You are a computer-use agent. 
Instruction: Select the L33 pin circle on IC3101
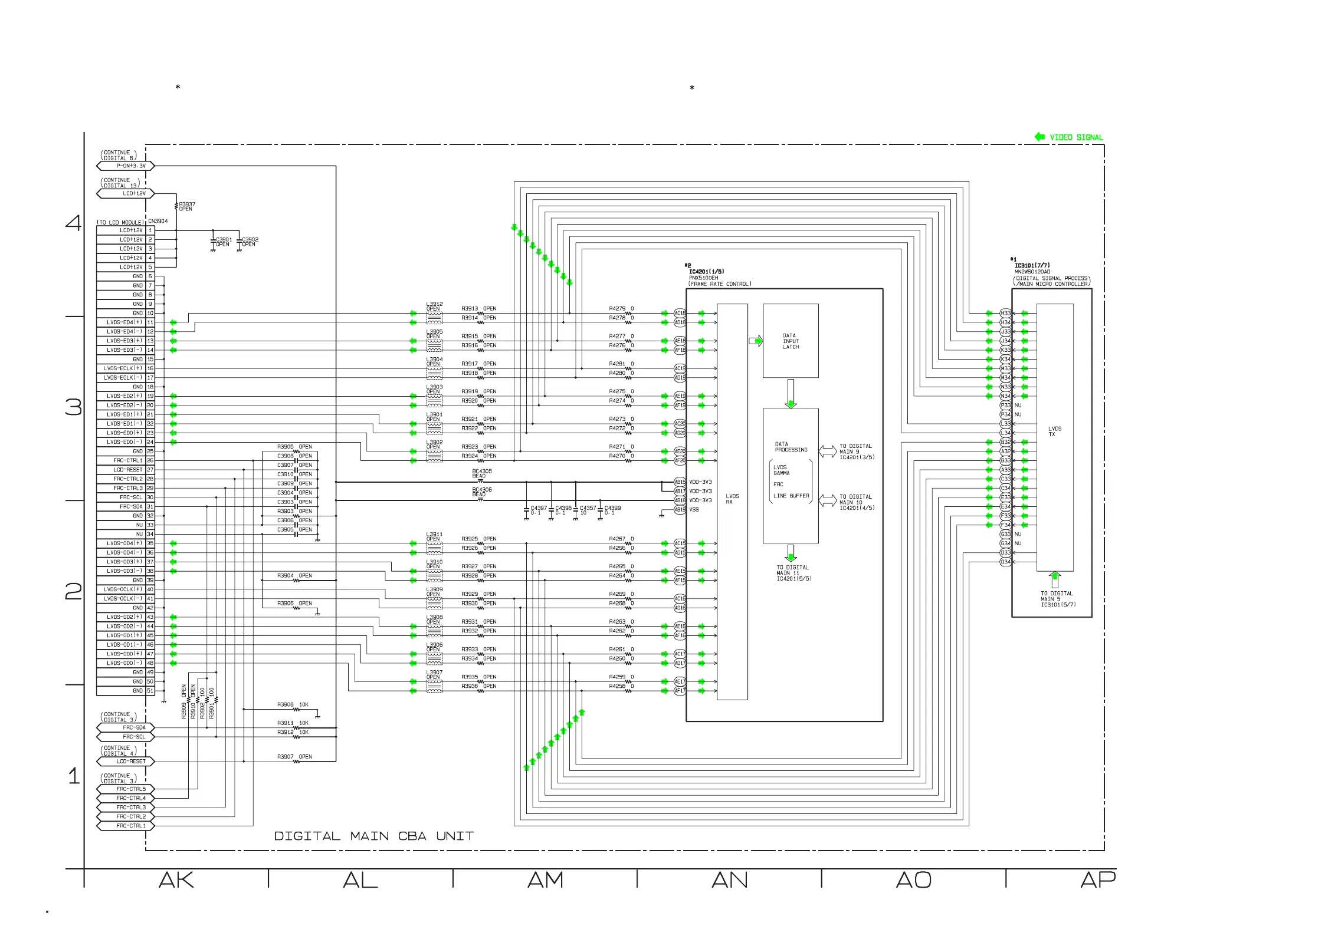pyautogui.click(x=1005, y=423)
